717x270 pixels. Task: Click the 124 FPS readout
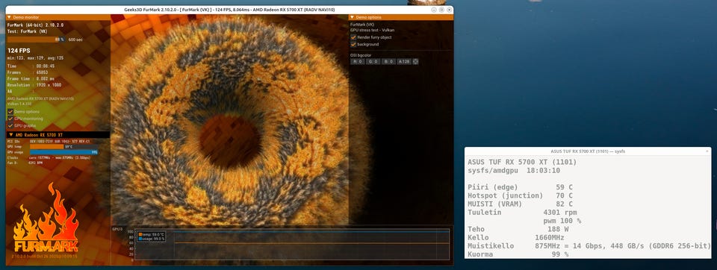coord(19,51)
